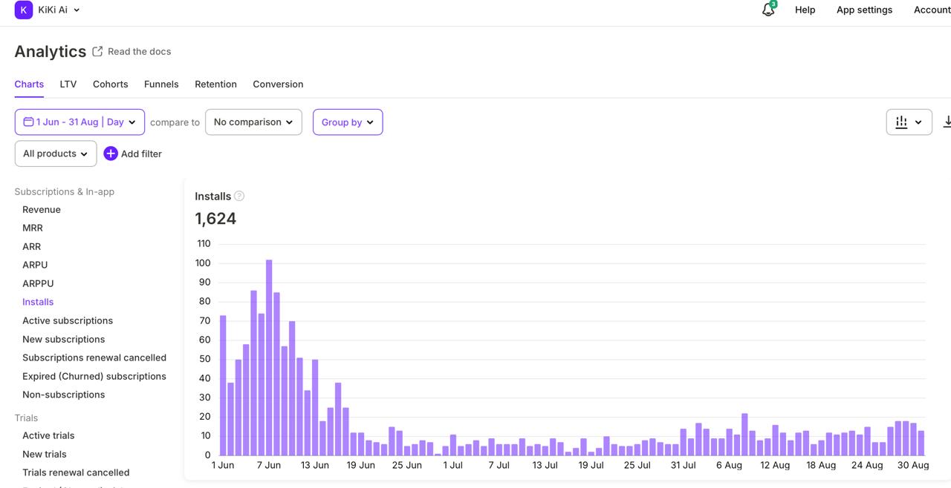Click the Read the docs link

coord(140,51)
